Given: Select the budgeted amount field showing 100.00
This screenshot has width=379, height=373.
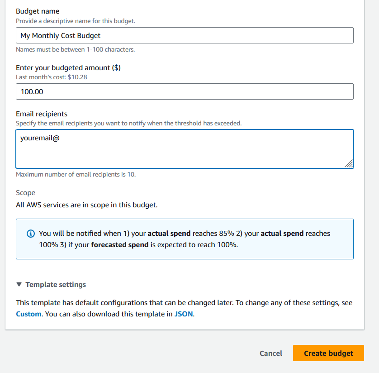Looking at the screenshot, I should point(185,91).
